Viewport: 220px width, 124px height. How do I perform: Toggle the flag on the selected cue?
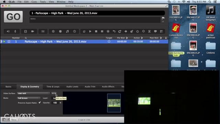(x=163, y=18)
